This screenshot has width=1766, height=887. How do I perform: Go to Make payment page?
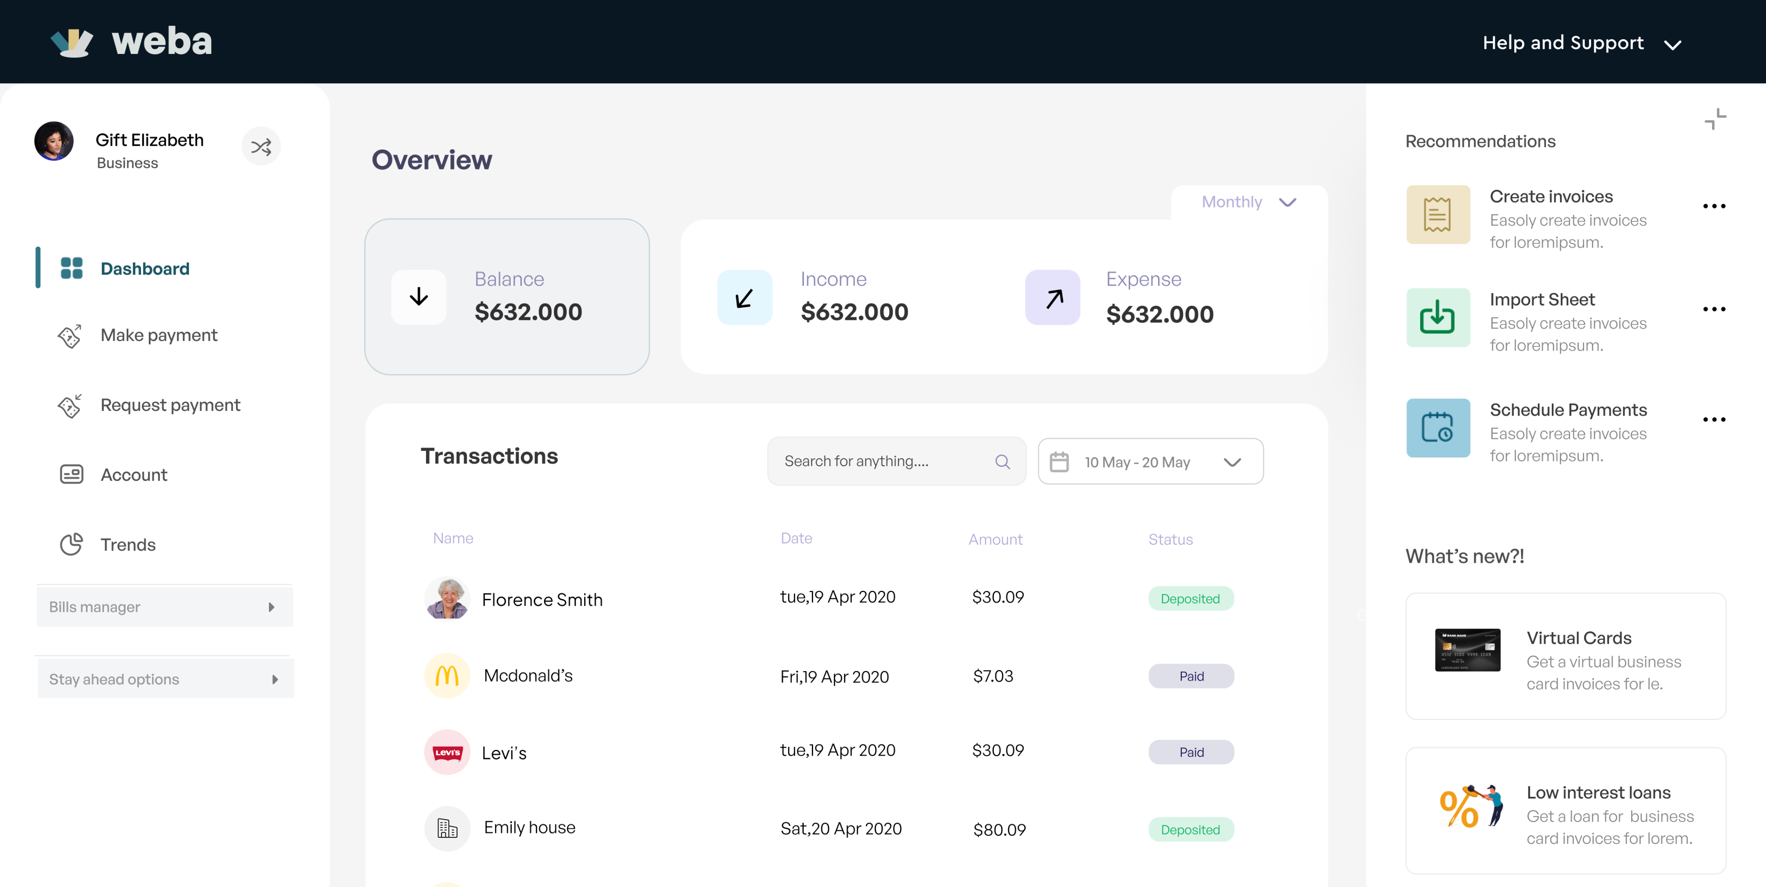(158, 335)
